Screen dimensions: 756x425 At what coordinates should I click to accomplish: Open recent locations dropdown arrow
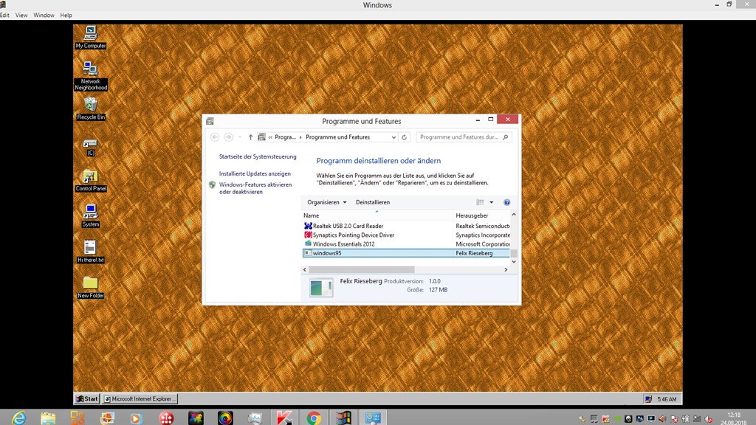pos(240,137)
